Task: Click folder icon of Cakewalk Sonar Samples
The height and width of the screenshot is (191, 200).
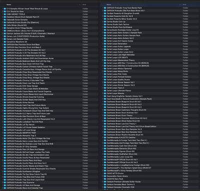Action: 5,19
